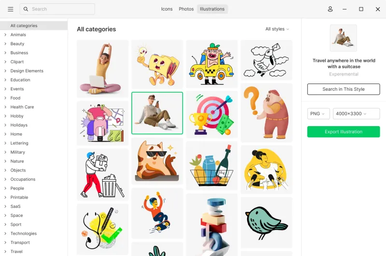Screen dimensions: 386x256
Task: Click into the Search input field
Action: click(57, 9)
